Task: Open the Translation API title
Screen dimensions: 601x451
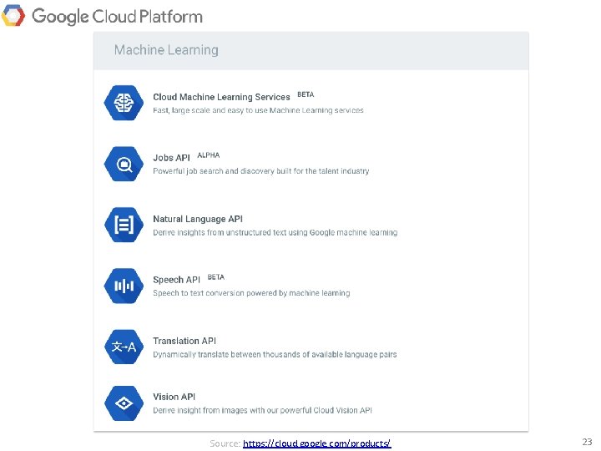Action: [x=184, y=341]
